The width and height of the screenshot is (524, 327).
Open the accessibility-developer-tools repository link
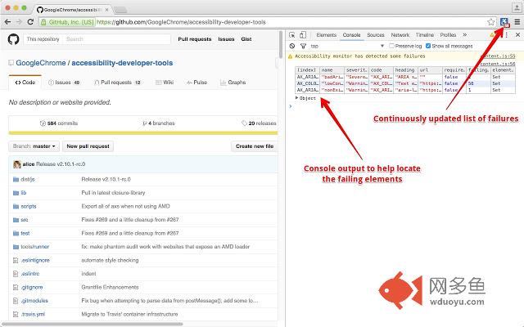(122, 63)
